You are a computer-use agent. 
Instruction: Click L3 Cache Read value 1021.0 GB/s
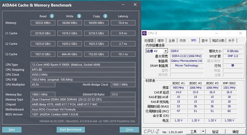point(43,54)
